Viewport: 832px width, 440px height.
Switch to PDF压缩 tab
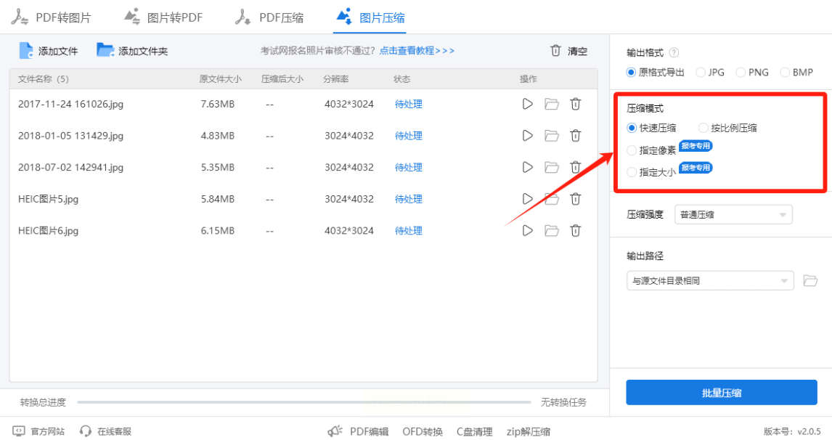[269, 17]
